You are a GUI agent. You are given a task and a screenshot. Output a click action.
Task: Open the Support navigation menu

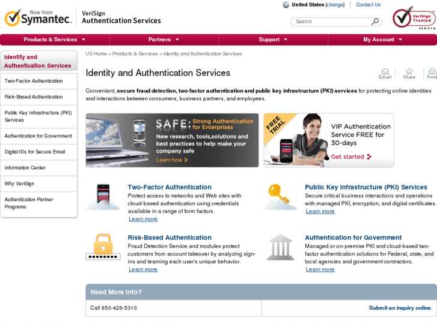point(273,40)
